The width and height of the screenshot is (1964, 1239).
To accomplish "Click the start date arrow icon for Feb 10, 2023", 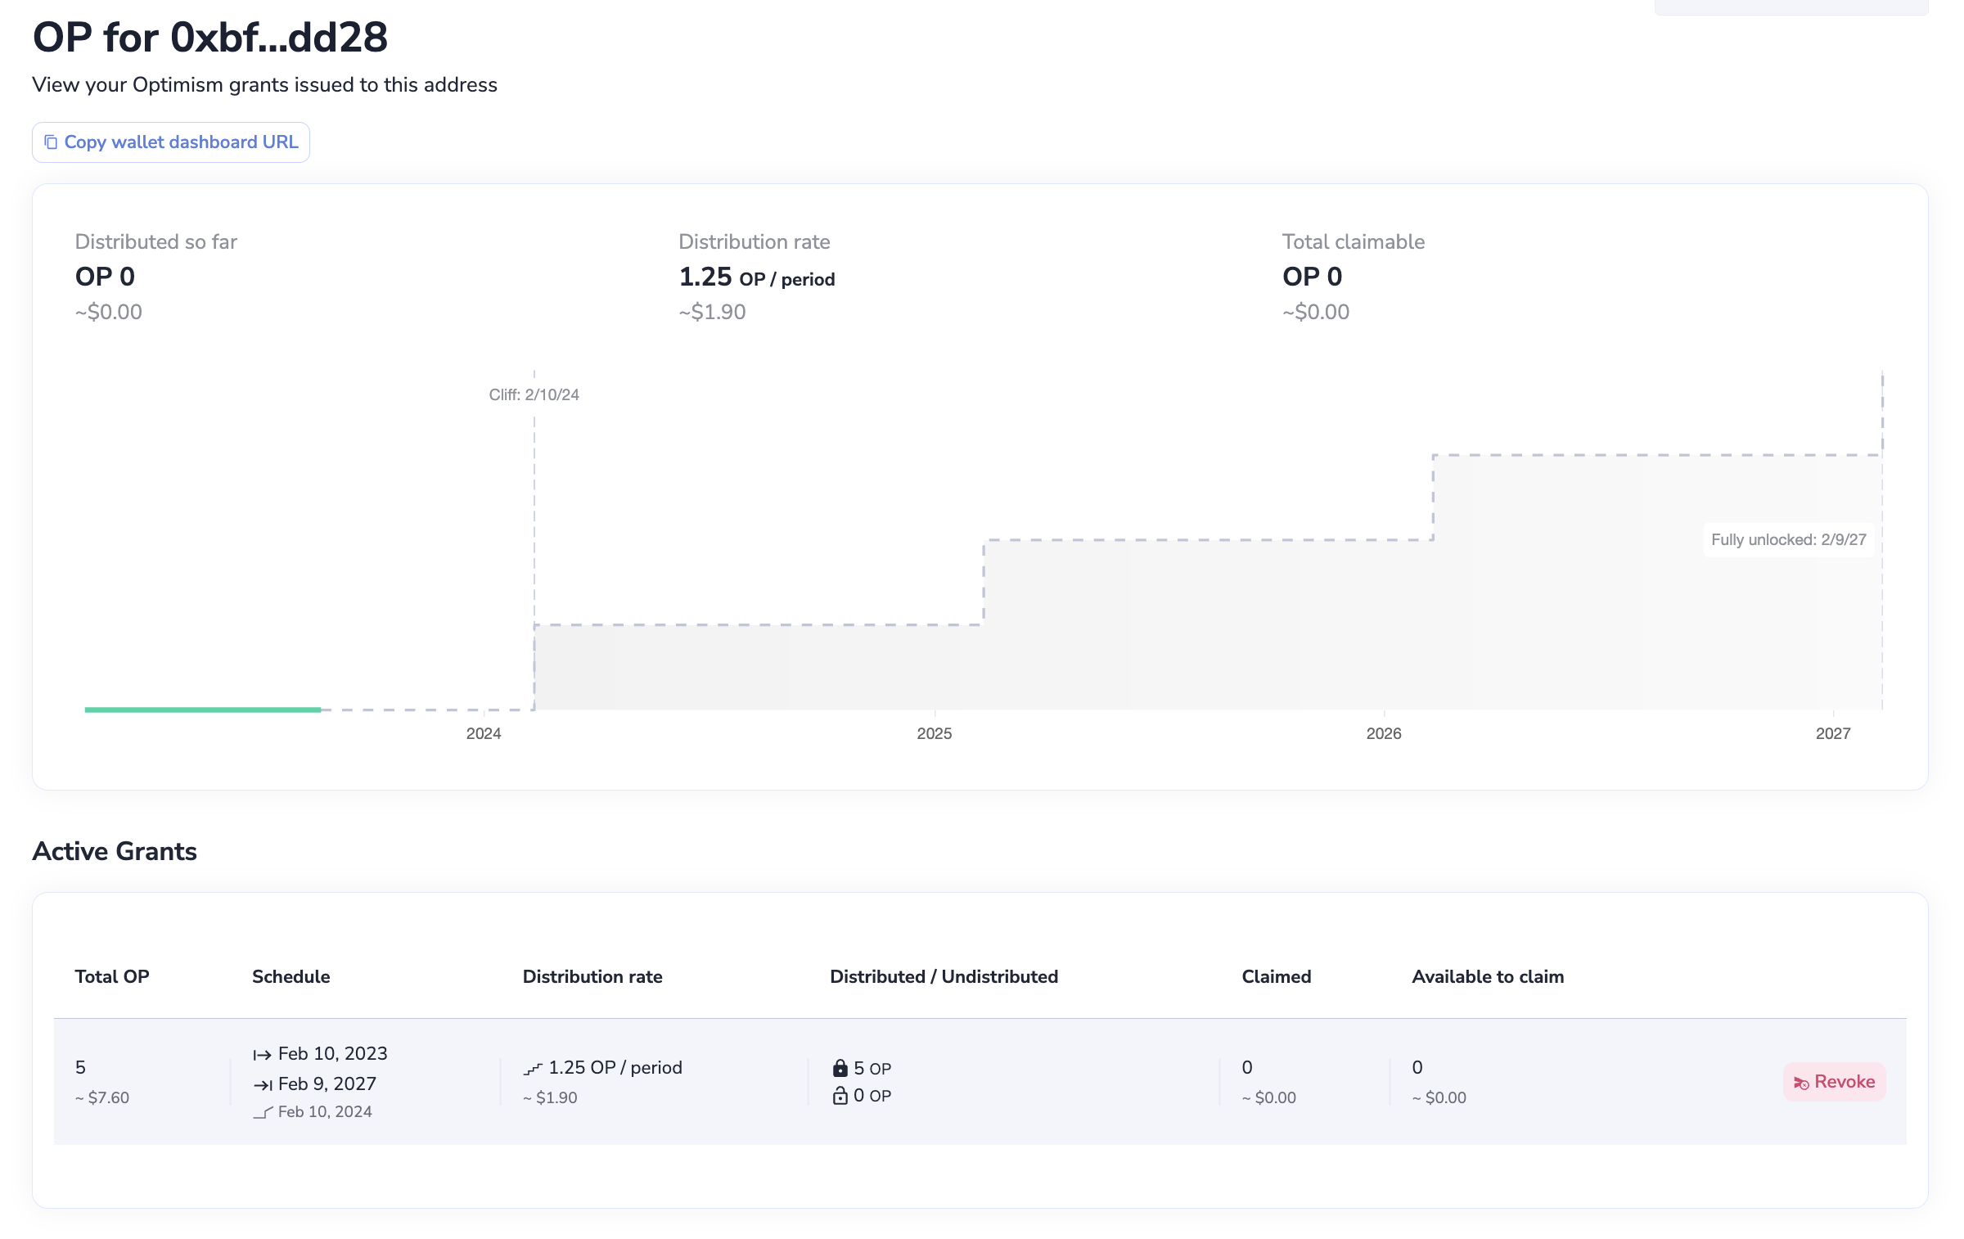I will point(262,1055).
